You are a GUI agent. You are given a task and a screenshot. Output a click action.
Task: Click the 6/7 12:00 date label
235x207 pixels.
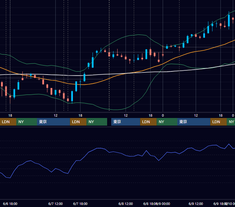tap(55, 204)
